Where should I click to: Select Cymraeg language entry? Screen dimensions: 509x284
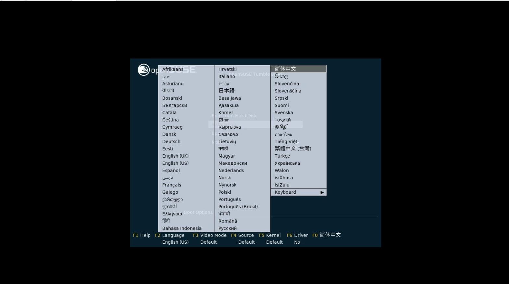tap(172, 127)
